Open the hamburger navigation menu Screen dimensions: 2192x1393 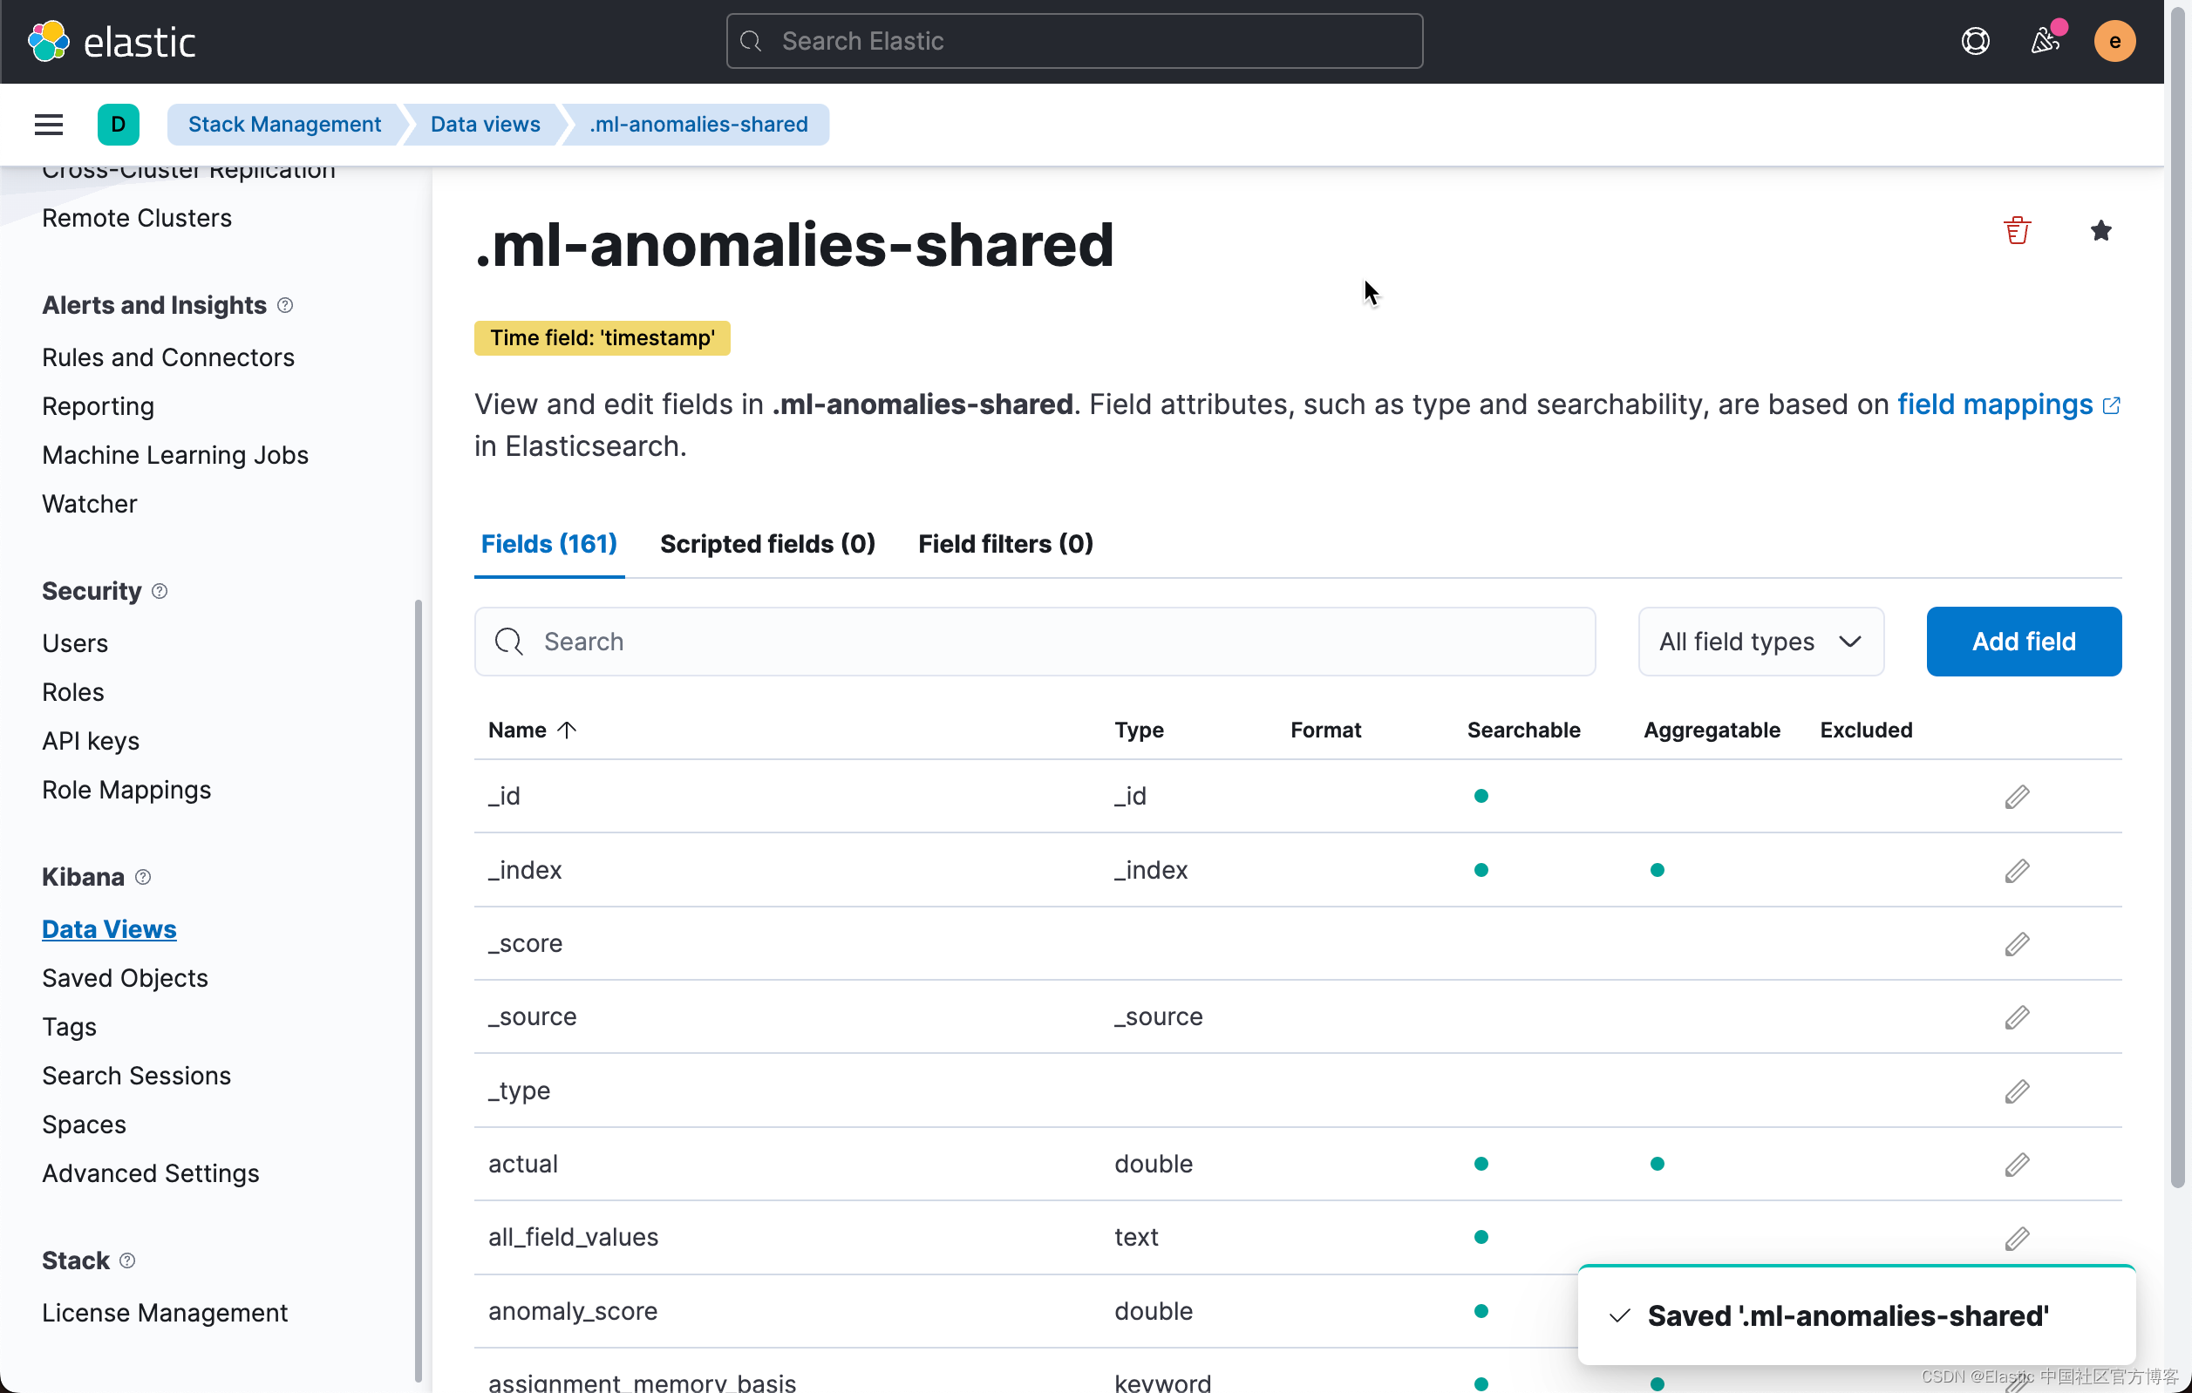pos(48,124)
